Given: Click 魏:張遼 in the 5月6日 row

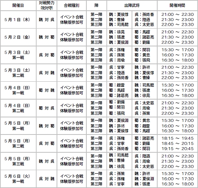Looking at the screenshot, I should [142, 184].
